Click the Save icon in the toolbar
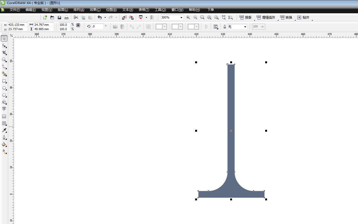 click(59, 17)
